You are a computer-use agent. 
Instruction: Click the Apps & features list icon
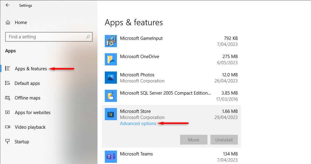click(8, 68)
